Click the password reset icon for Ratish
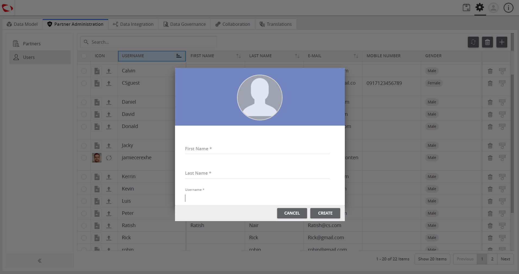 click(502, 226)
